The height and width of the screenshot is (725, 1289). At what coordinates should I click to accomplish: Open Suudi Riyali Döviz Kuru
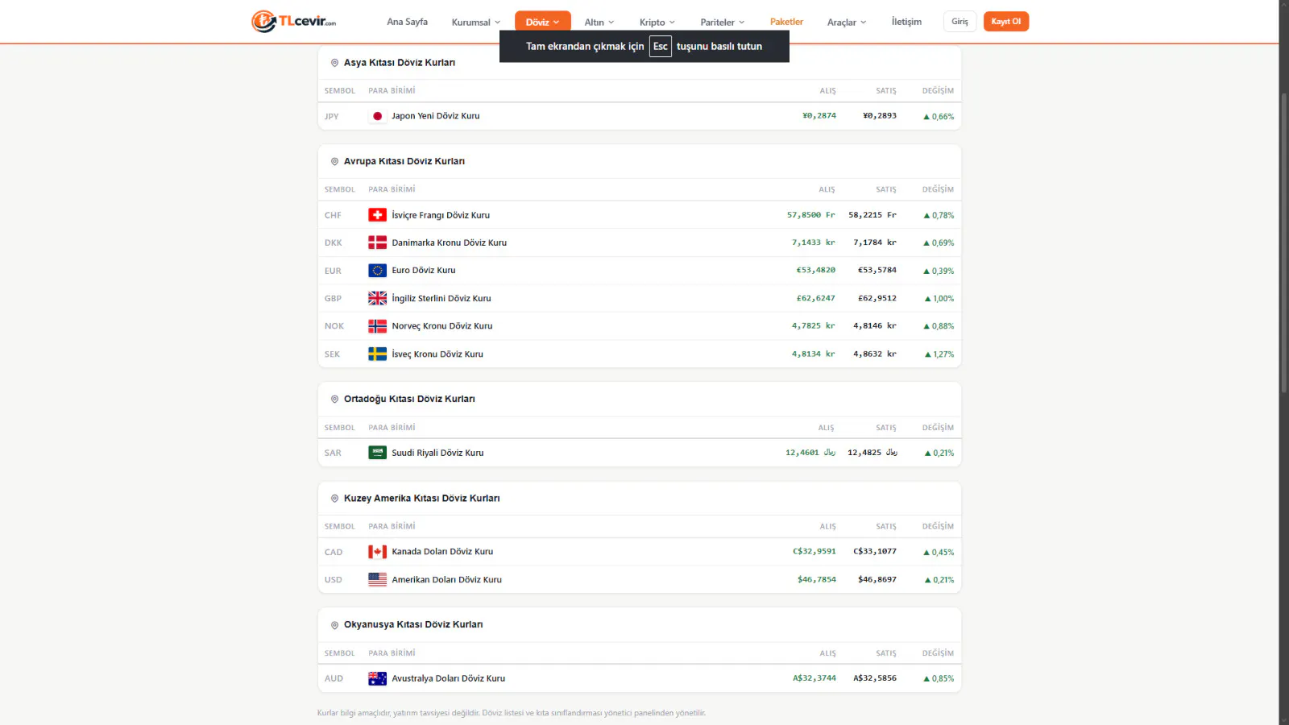[437, 453]
